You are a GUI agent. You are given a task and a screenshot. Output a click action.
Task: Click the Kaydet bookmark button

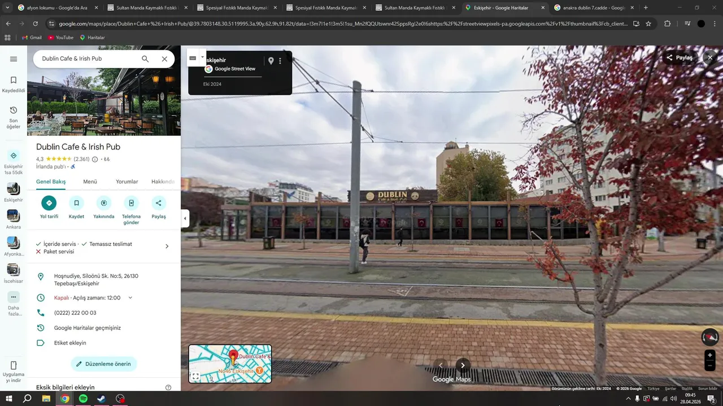coord(76,207)
